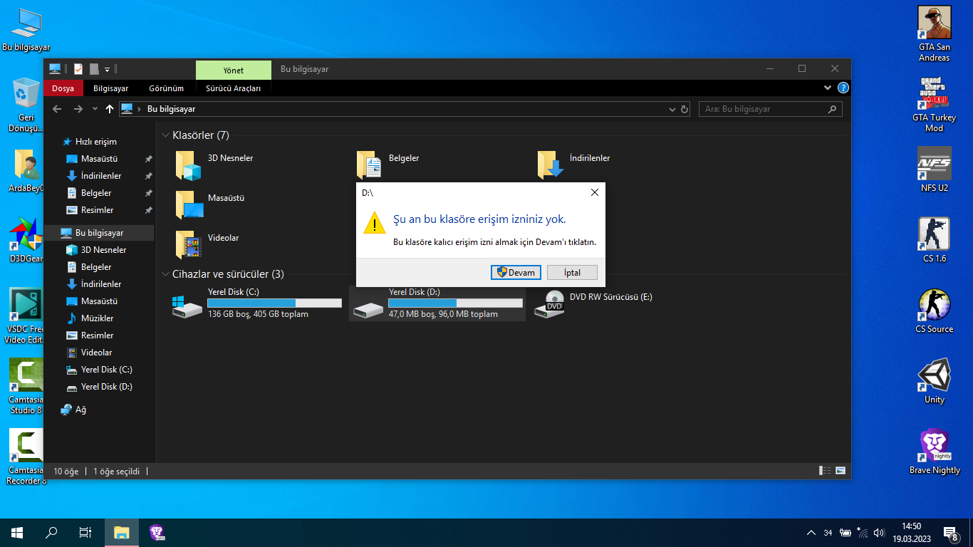Click Hızlı erişim in the navigation pane
This screenshot has height=547, width=973.
point(95,142)
